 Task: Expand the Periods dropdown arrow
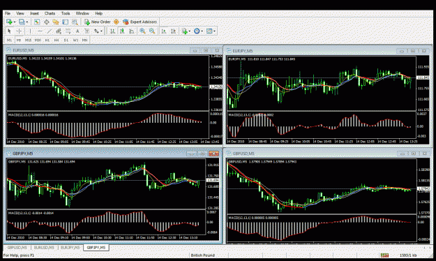202,31
